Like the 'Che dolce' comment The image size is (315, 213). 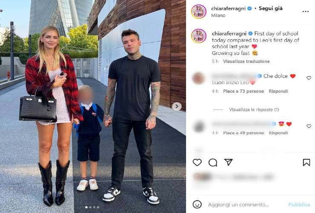click(309, 78)
